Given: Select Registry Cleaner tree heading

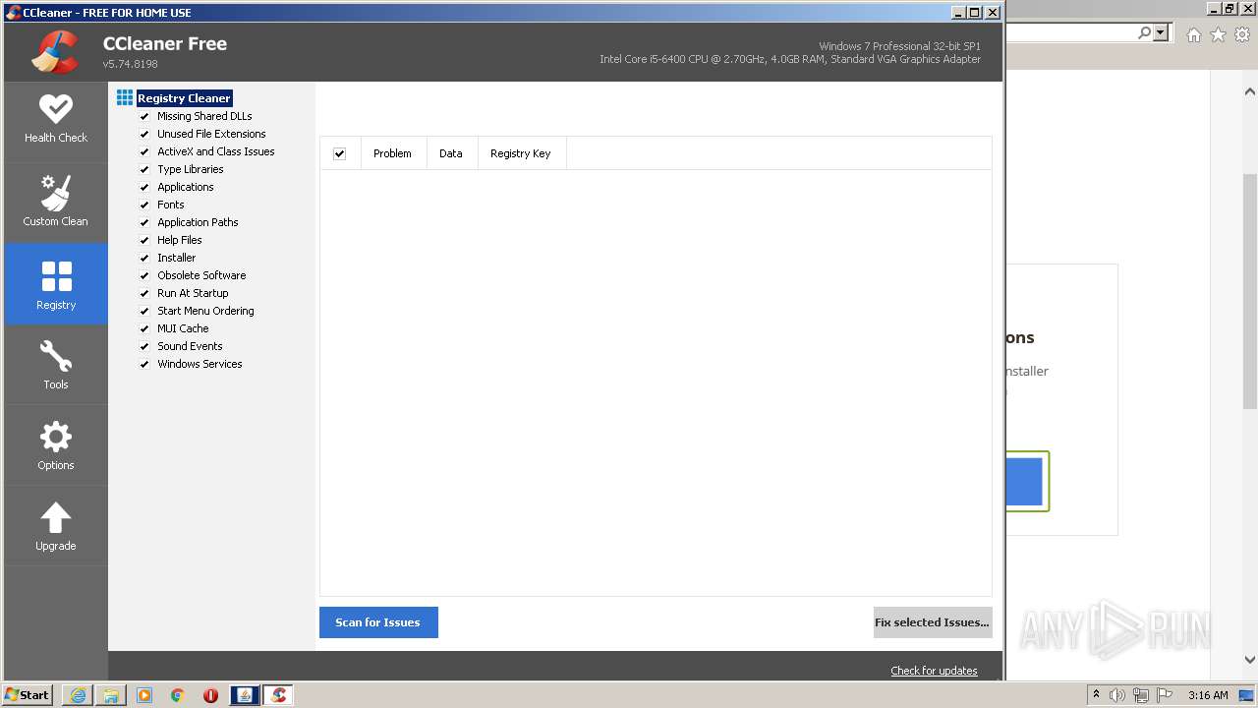Looking at the screenshot, I should (184, 98).
